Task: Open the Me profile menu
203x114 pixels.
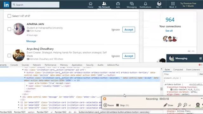Action: (x=159, y=5)
